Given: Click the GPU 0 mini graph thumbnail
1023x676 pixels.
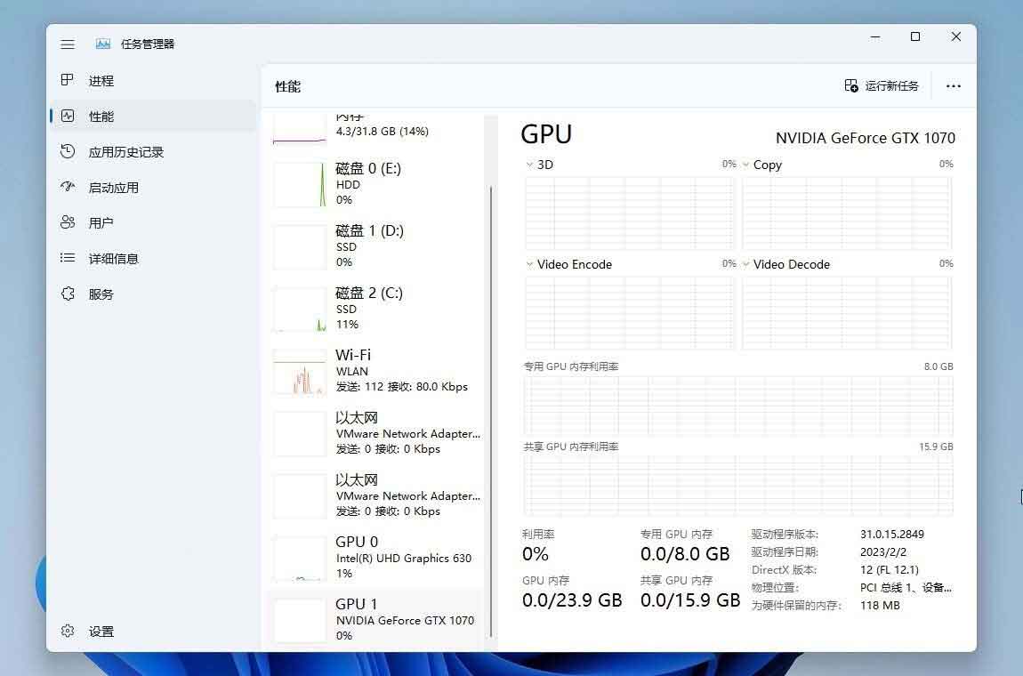Looking at the screenshot, I should pos(300,559).
